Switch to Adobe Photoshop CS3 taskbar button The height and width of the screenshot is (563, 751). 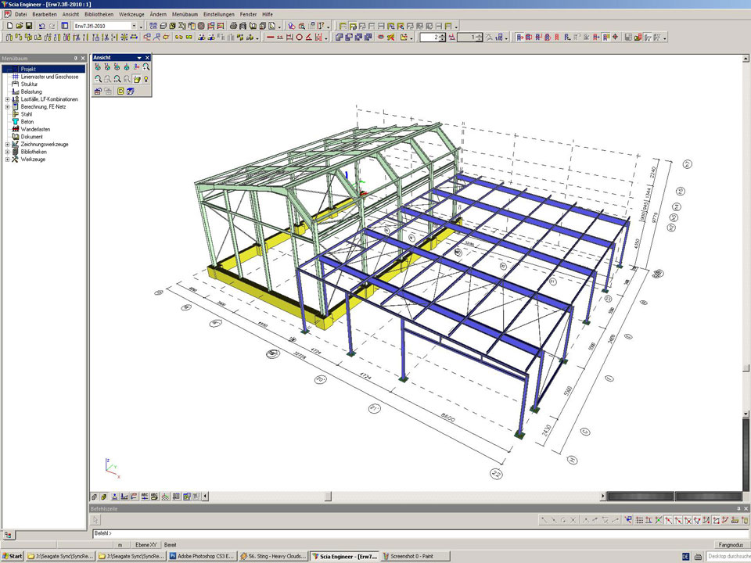point(202,557)
